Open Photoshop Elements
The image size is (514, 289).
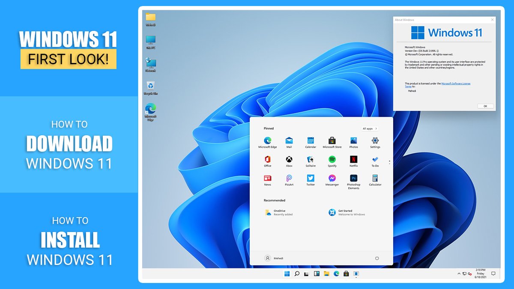click(353, 182)
